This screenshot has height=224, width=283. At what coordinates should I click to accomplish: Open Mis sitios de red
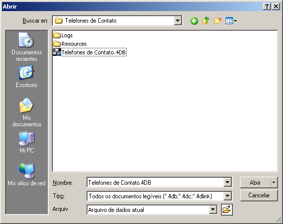[27, 175]
